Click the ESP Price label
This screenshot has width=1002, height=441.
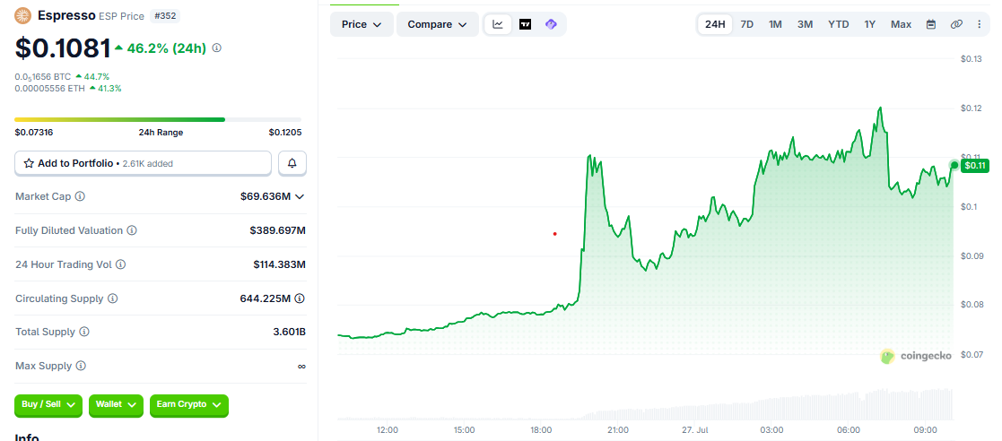(x=121, y=15)
